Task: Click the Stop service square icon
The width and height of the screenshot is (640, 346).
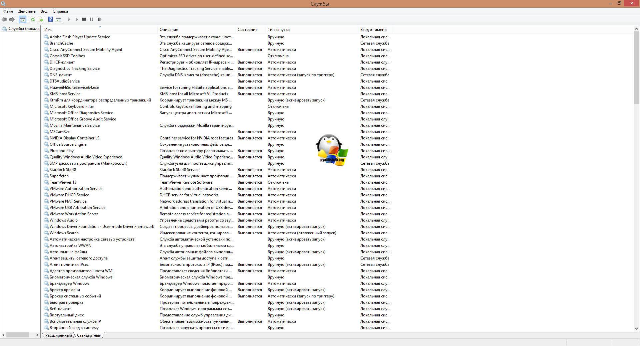Action: point(84,19)
